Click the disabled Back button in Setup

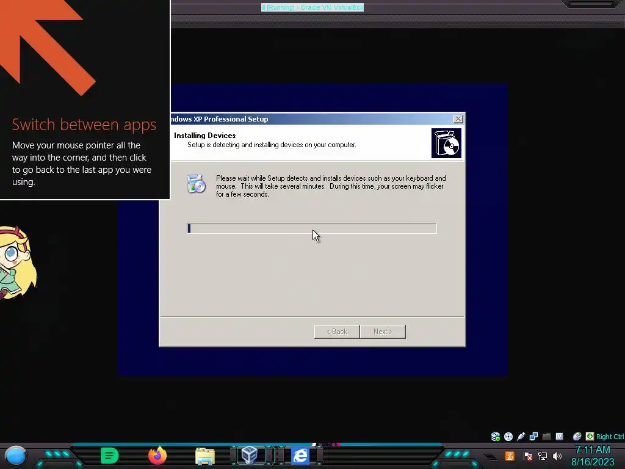pyautogui.click(x=337, y=332)
